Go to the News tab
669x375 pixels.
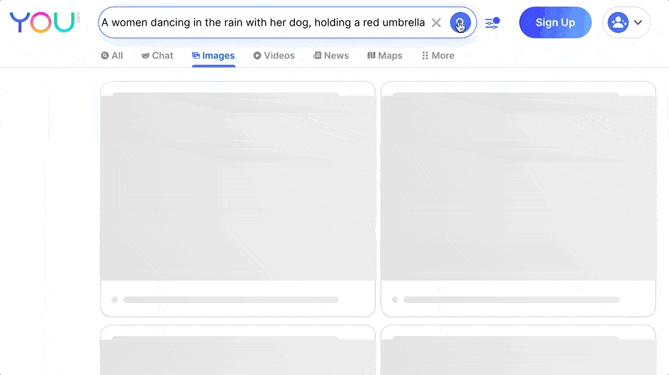(331, 55)
